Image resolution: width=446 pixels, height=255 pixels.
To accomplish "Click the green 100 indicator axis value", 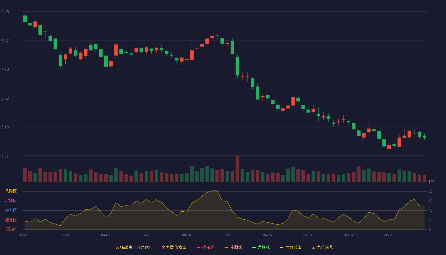I will click(431, 182).
